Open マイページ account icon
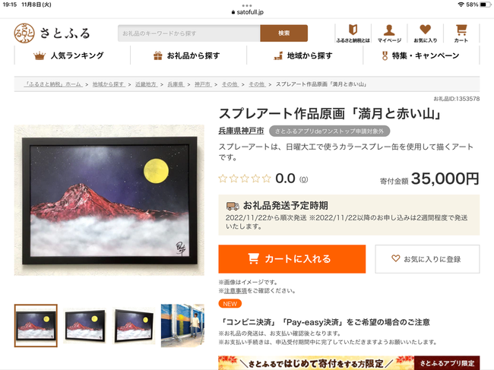The width and height of the screenshot is (494, 370). click(389, 33)
